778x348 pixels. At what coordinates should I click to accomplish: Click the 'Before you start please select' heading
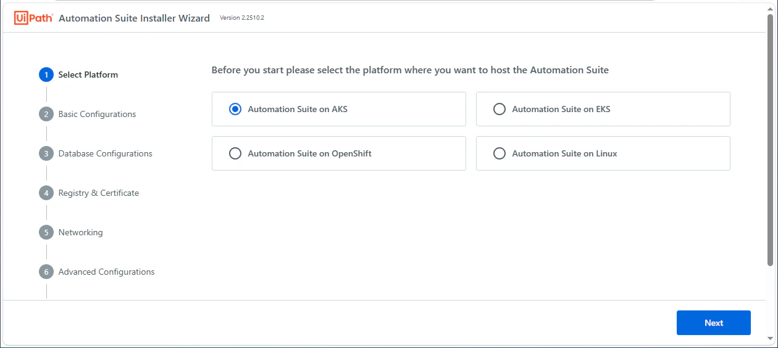[x=410, y=70]
